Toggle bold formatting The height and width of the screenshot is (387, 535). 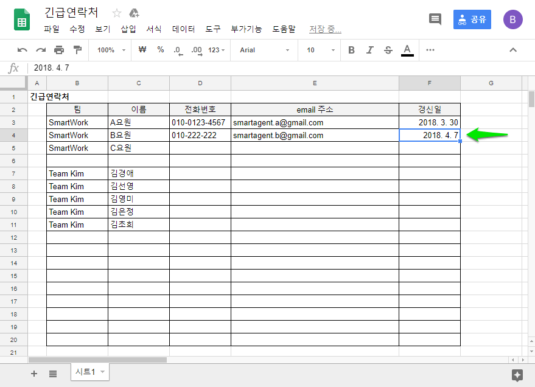(351, 50)
